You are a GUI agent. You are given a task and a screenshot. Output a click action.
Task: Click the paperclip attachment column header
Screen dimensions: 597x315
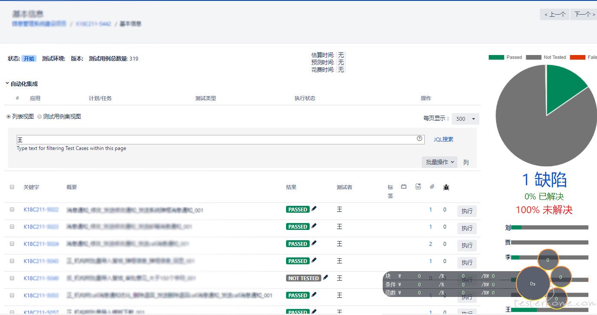click(x=432, y=187)
